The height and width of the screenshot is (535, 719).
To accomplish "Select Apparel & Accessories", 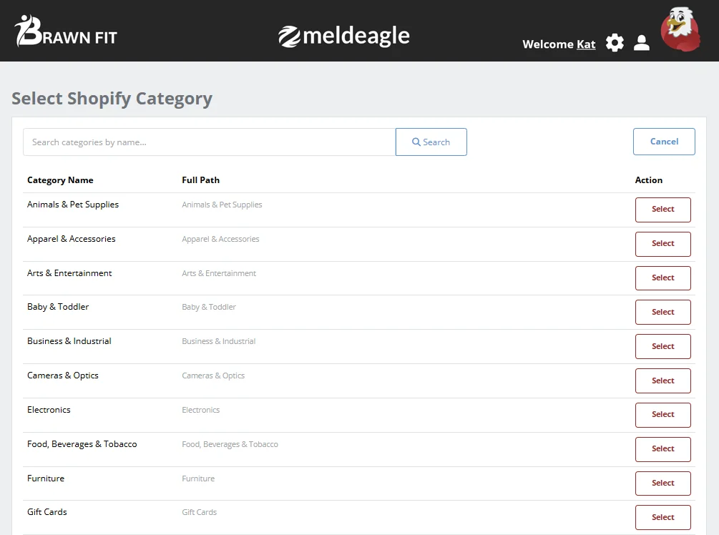I will pos(662,244).
